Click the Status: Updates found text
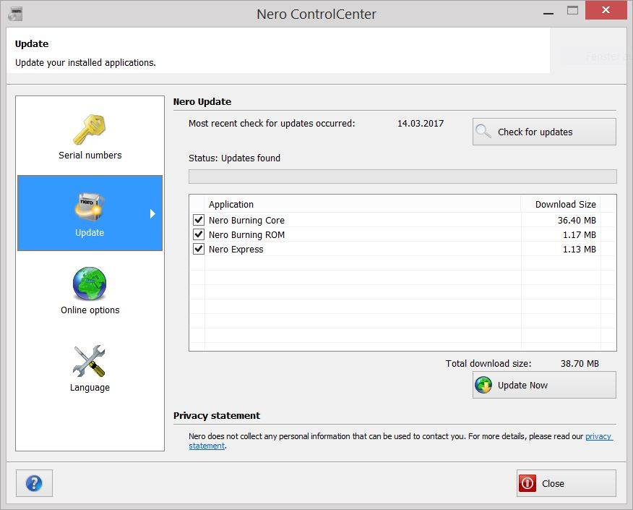The image size is (633, 510). tap(234, 158)
